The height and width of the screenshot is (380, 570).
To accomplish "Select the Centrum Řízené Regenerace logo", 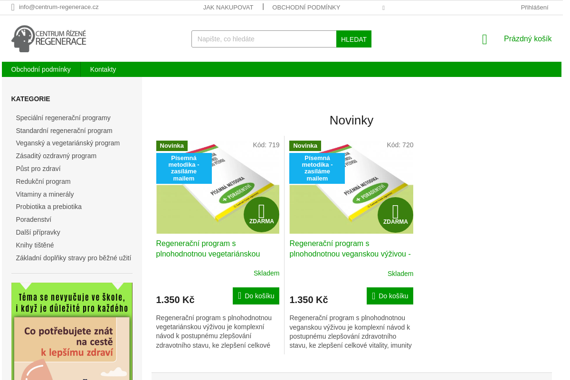I will (50, 38).
